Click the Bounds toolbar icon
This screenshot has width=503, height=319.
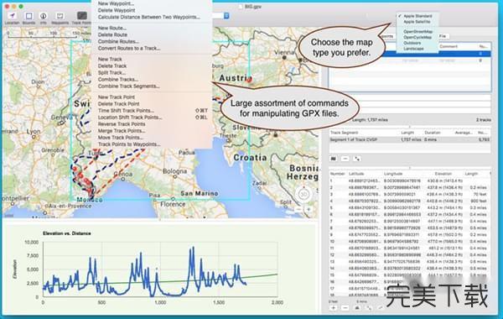coord(29,16)
